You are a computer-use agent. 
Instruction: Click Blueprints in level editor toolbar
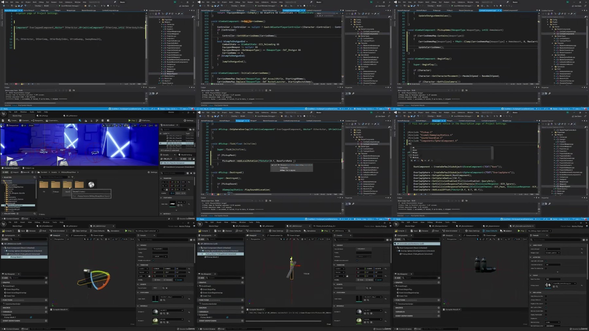click(x=37, y=120)
